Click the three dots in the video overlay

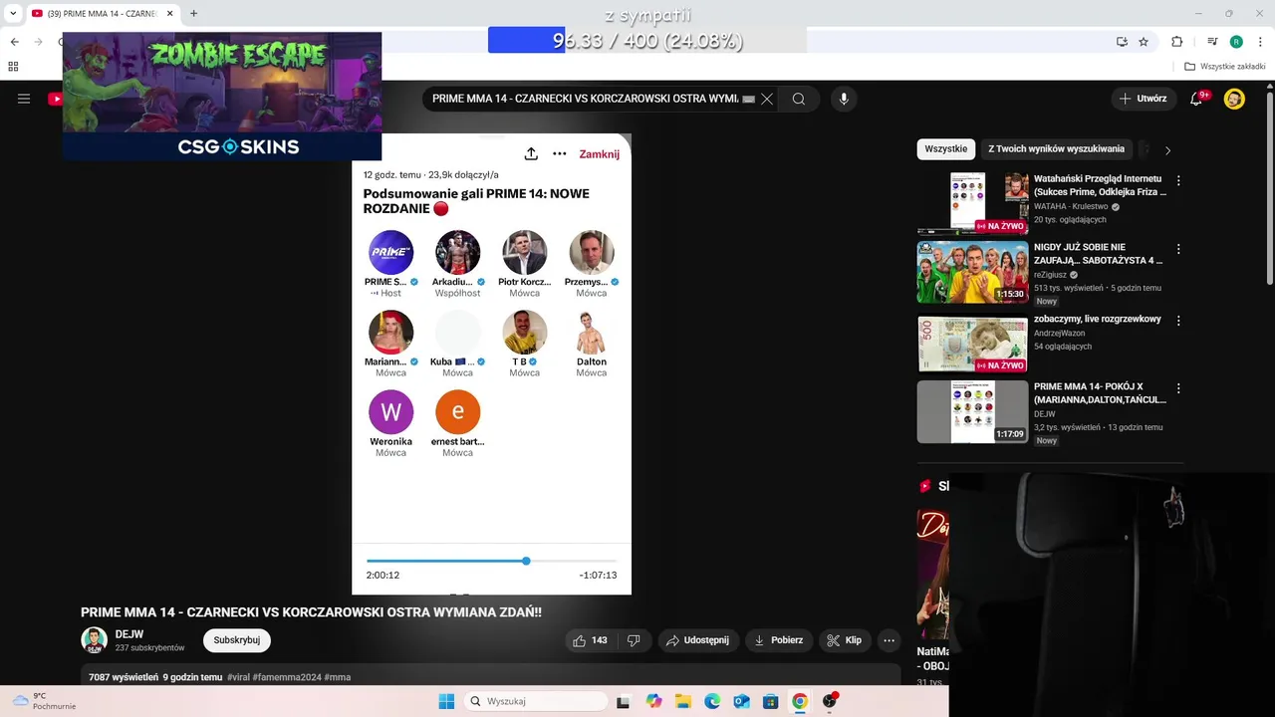pyautogui.click(x=560, y=153)
